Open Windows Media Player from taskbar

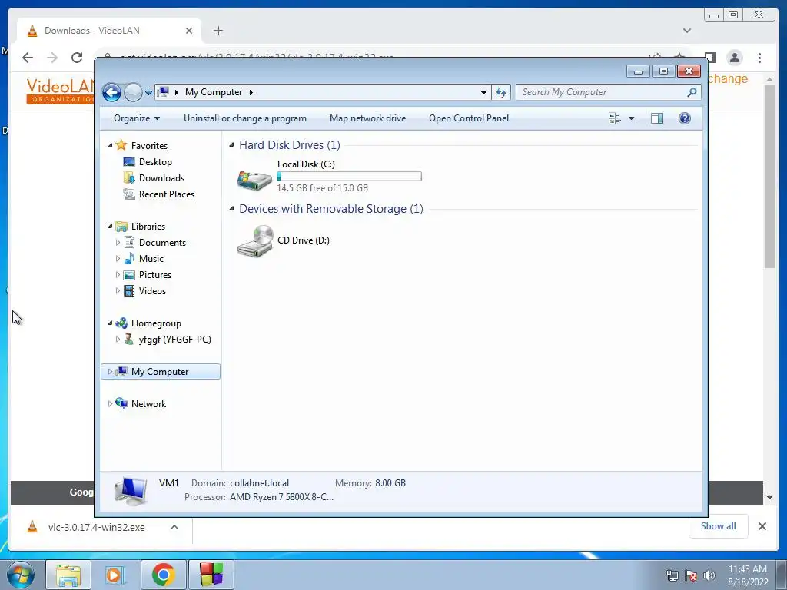(x=115, y=575)
